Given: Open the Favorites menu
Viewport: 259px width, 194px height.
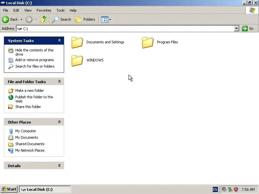Looking at the screenshot, I should pyautogui.click(x=44, y=10).
